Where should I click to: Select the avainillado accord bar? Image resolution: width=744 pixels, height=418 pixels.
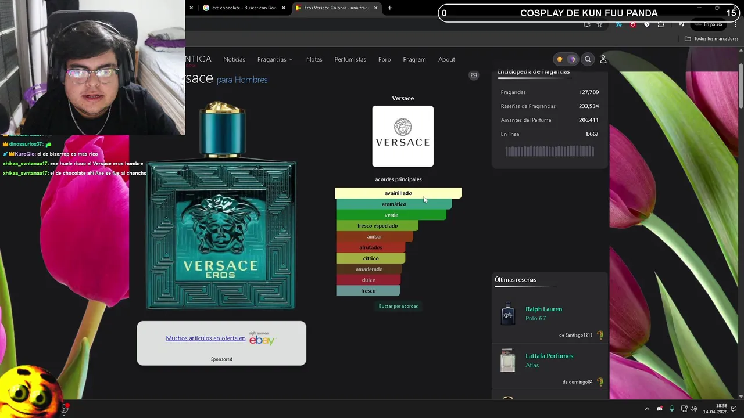[x=398, y=193]
